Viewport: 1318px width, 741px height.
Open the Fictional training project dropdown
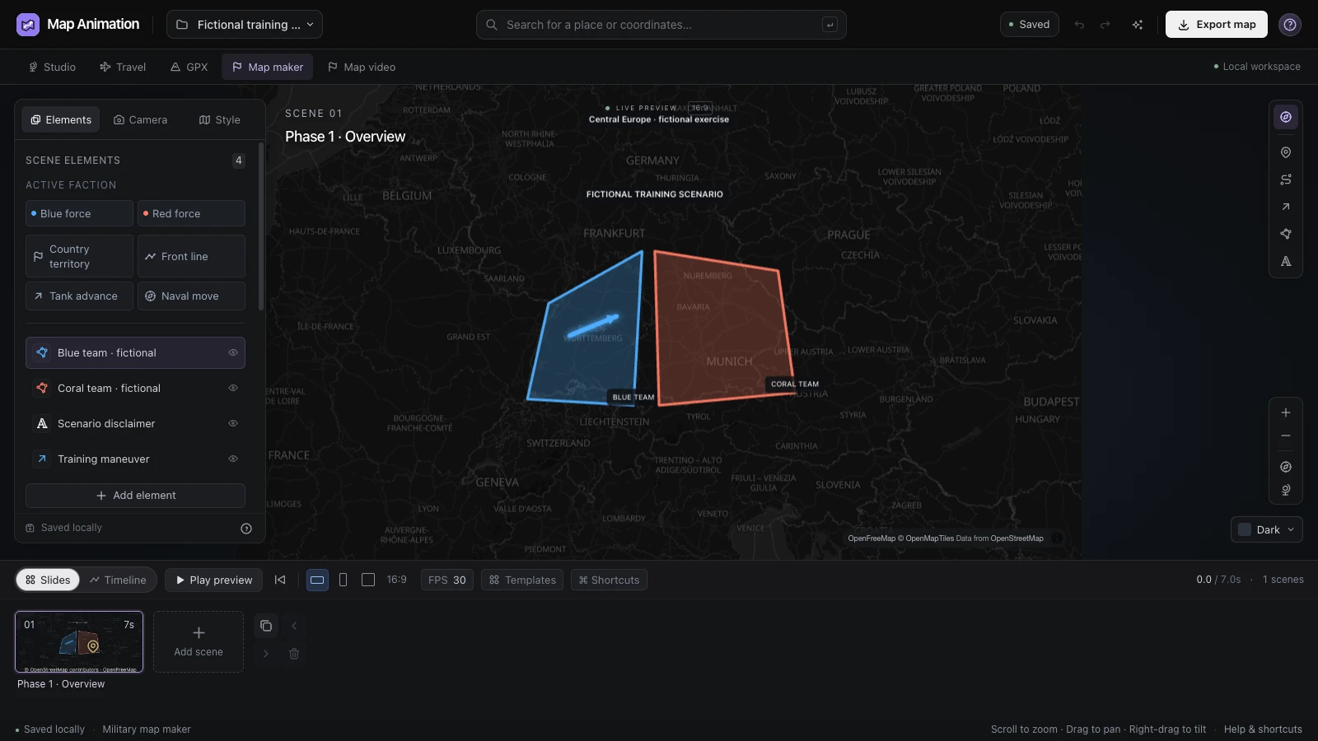click(245, 25)
